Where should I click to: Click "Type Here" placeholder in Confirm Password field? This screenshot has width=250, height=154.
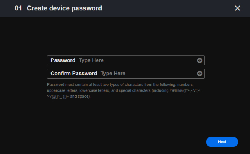(113, 74)
